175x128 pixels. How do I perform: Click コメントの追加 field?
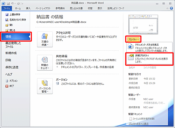tap(150, 67)
